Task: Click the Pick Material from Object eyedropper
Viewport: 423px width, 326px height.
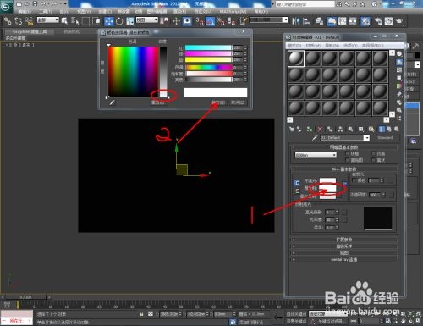Action: click(315, 138)
